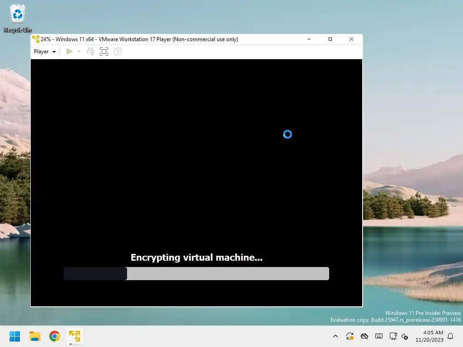Open the touch keyboard tray icon
463x347 pixels.
pos(379,336)
